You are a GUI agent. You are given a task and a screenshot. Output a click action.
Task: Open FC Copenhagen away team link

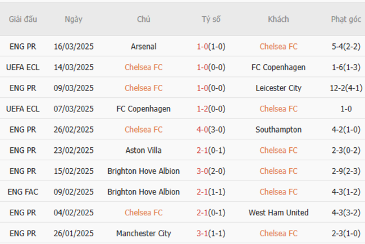(x=279, y=67)
